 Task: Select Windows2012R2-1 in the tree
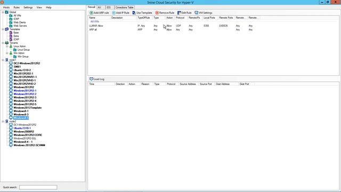coord(25,91)
